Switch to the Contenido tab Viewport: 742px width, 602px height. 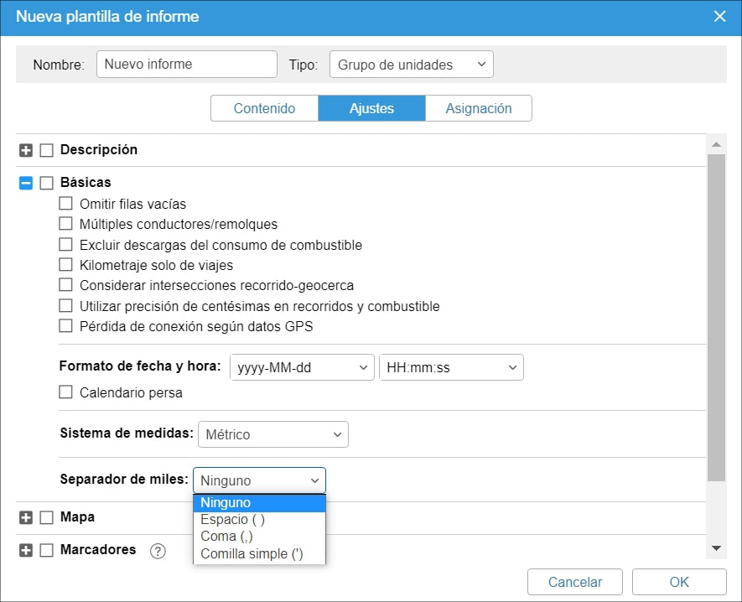click(264, 107)
